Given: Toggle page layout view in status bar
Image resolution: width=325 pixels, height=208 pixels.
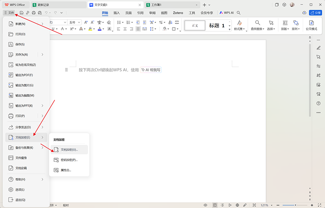Looking at the screenshot, I should click(215, 205).
